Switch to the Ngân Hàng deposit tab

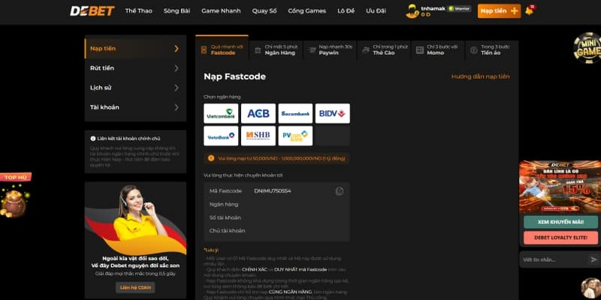(x=276, y=49)
